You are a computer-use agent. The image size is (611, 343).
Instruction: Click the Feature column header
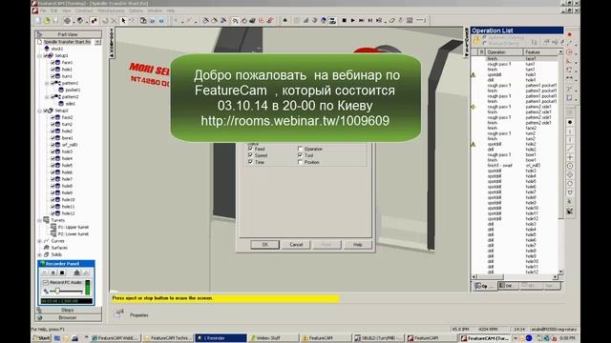click(541, 51)
